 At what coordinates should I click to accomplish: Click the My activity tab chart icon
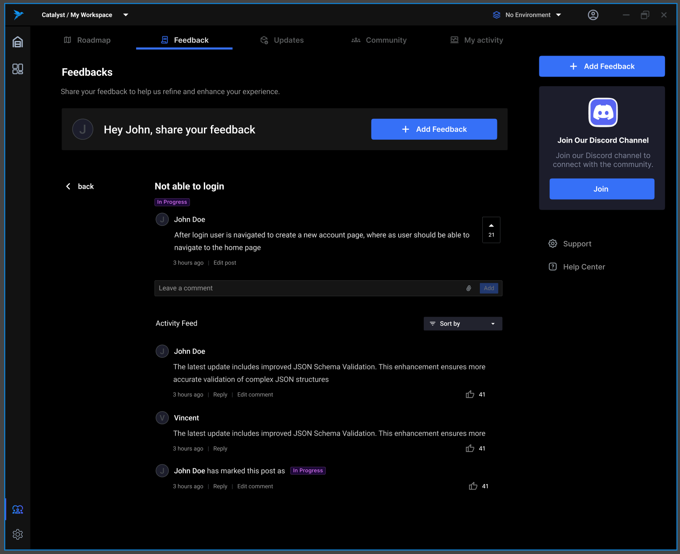point(454,40)
